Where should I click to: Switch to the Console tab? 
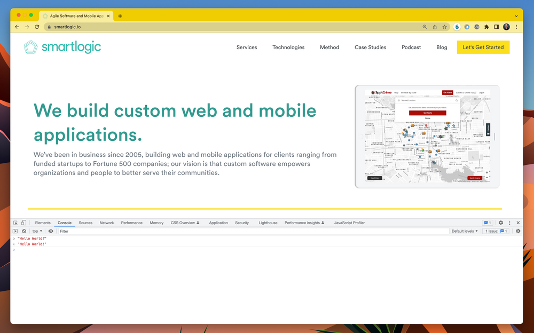click(65, 223)
